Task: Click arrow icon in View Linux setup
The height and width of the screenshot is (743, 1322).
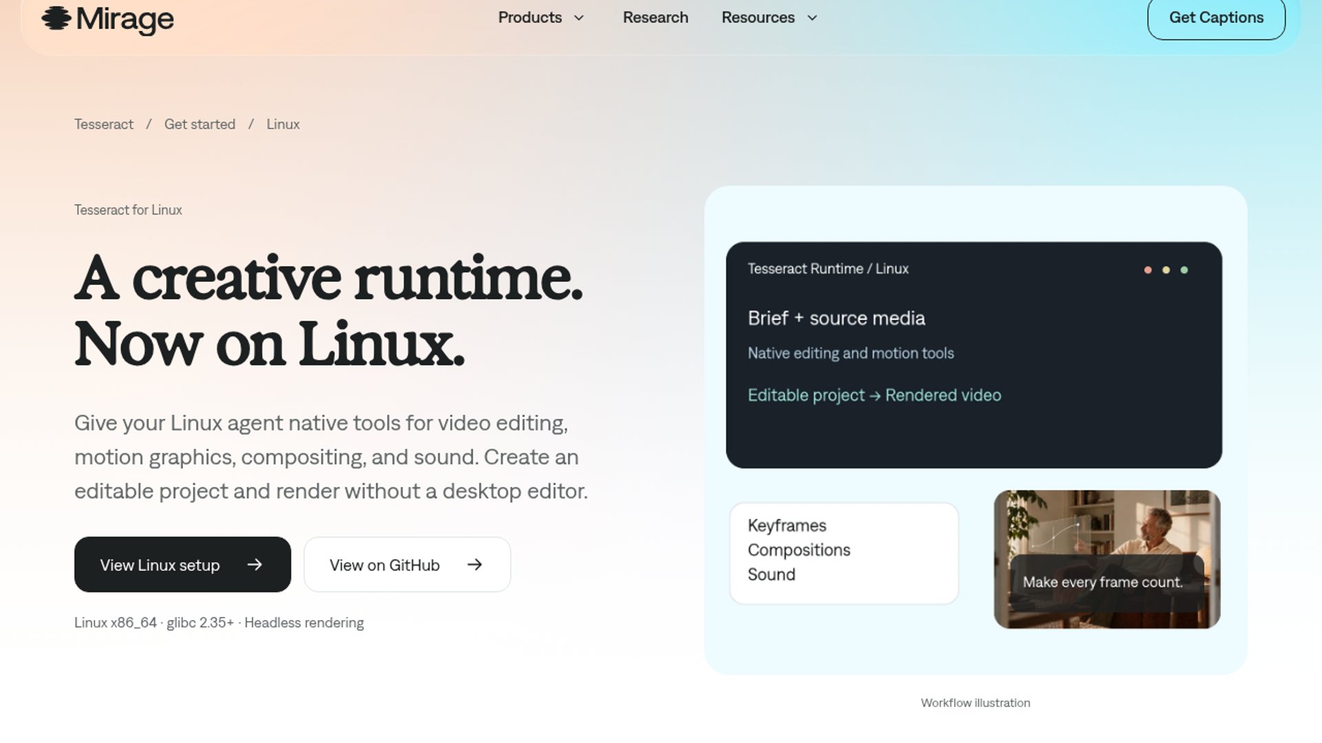Action: (255, 565)
